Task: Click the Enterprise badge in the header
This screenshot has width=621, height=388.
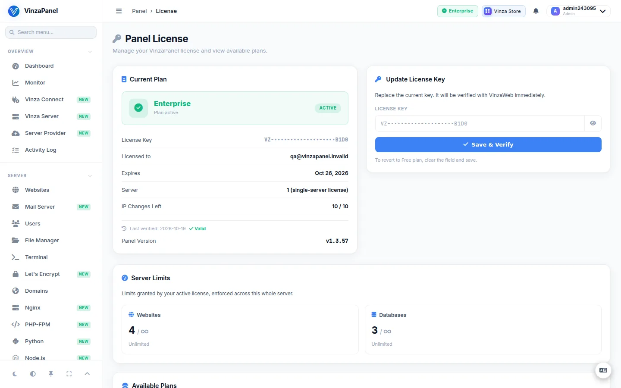Action: [458, 11]
